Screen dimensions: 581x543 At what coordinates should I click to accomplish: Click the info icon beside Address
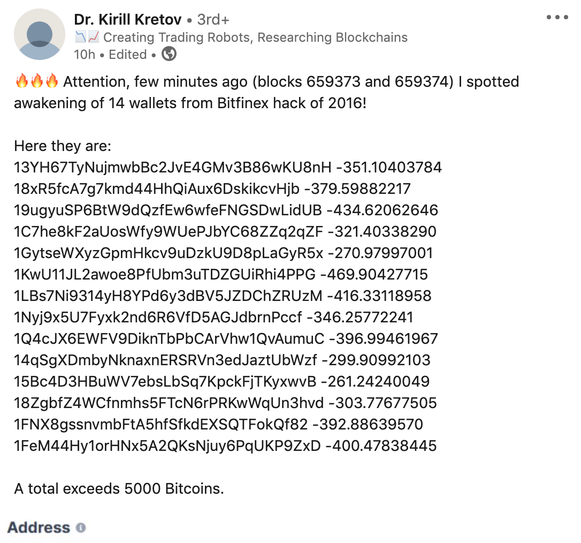pos(81,529)
